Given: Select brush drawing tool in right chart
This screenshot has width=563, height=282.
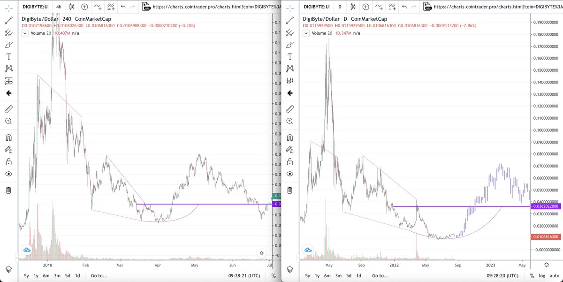Looking at the screenshot, I should pos(290,45).
